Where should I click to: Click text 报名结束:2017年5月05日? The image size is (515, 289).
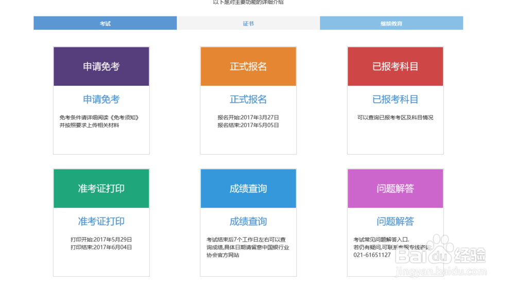pyautogui.click(x=248, y=125)
